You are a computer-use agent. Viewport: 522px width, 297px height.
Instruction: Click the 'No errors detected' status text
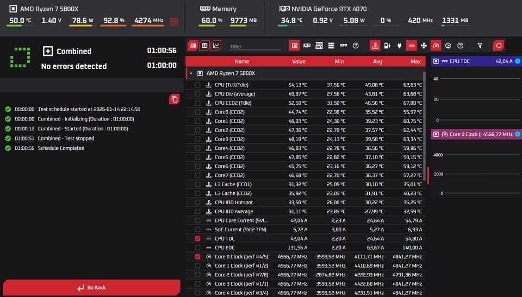74,66
